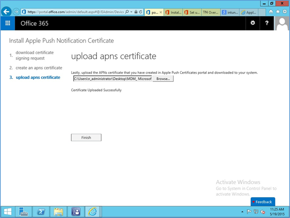Viewport: 290px width, 218px height.
Task: Click the Office 365 title text
Action: 34,23
